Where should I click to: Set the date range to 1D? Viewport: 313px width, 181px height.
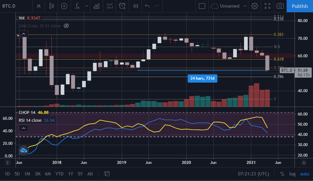click(x=7, y=174)
